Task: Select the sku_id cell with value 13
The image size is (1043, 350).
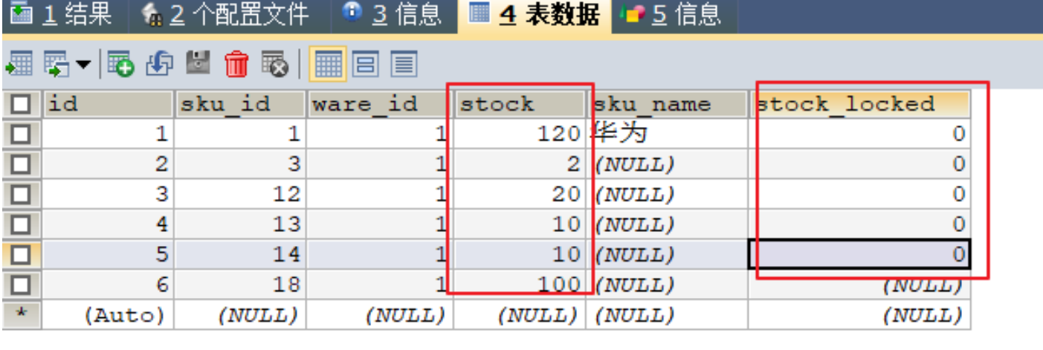Action: tap(239, 225)
